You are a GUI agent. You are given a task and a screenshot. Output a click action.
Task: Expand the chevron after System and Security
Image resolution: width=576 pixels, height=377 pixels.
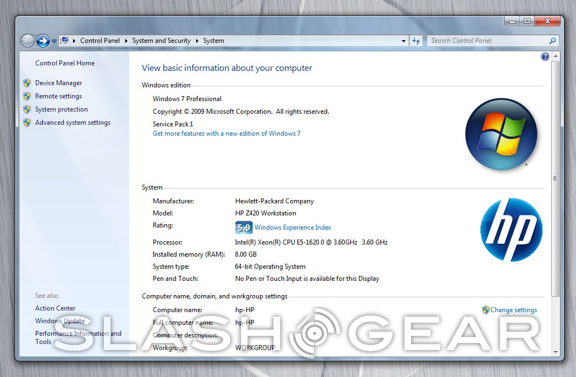pos(197,41)
